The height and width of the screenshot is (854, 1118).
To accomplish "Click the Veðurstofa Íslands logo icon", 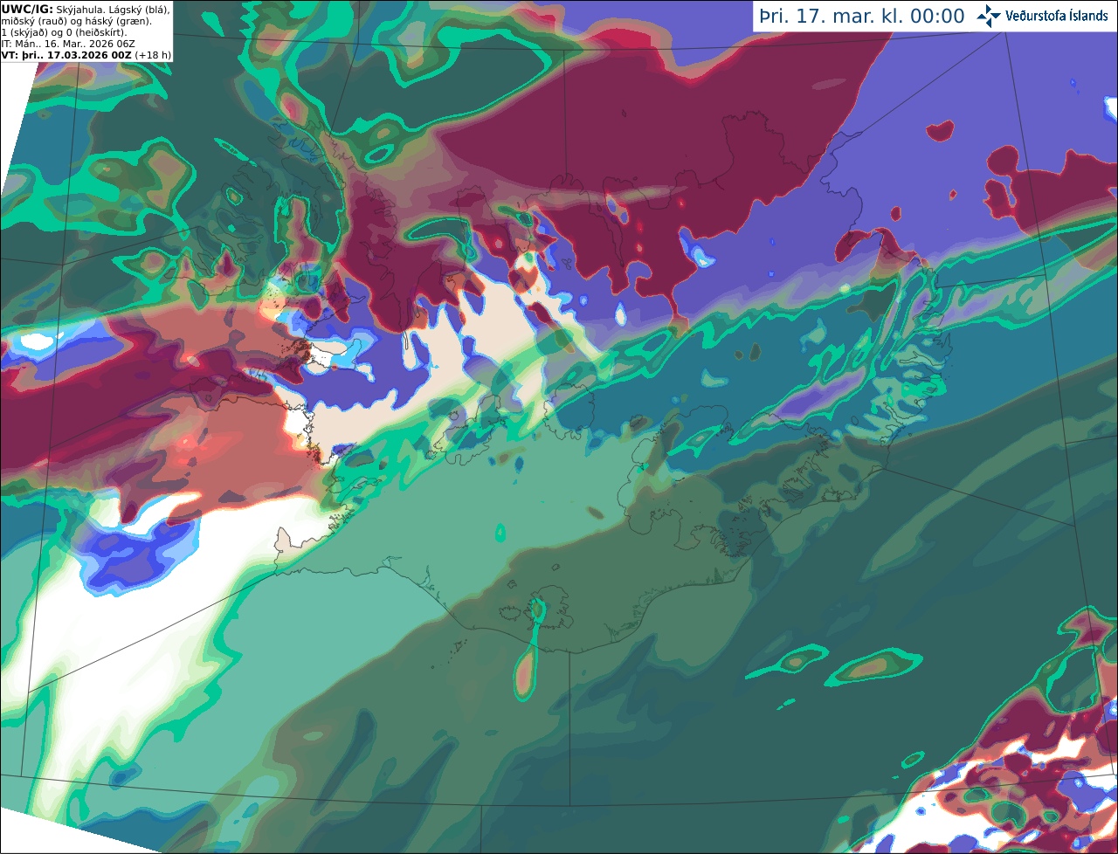I will pyautogui.click(x=989, y=16).
